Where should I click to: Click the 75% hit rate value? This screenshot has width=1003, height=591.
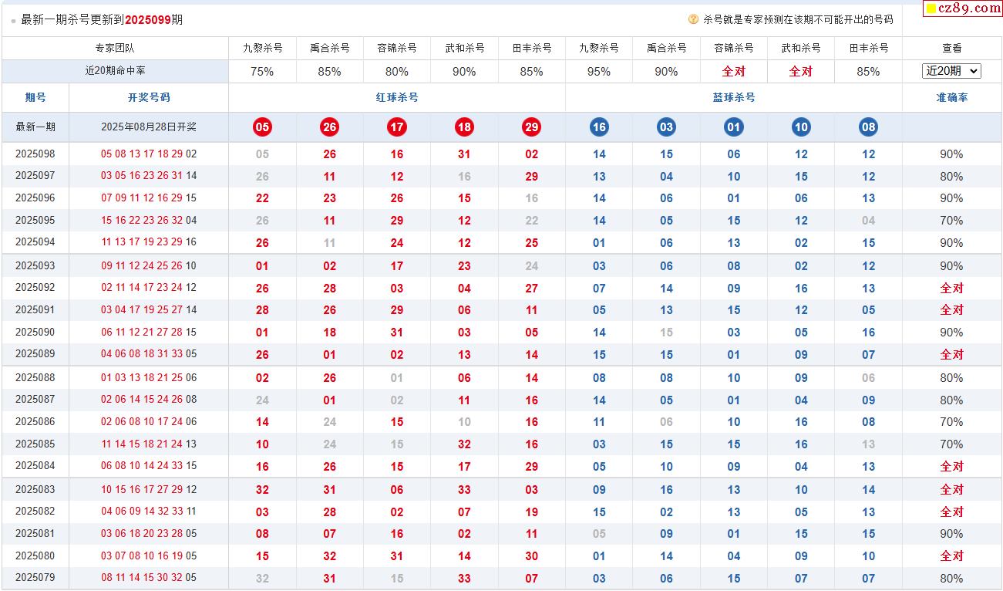click(262, 71)
